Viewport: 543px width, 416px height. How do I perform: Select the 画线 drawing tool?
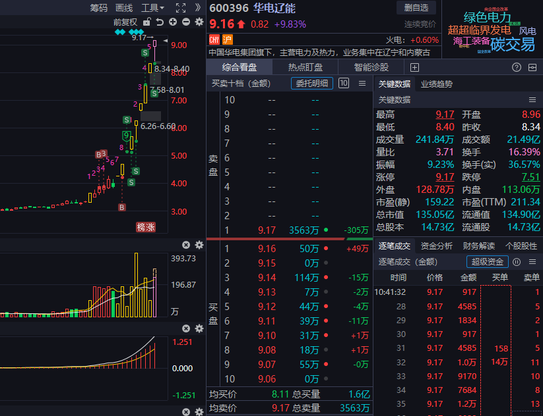click(124, 8)
